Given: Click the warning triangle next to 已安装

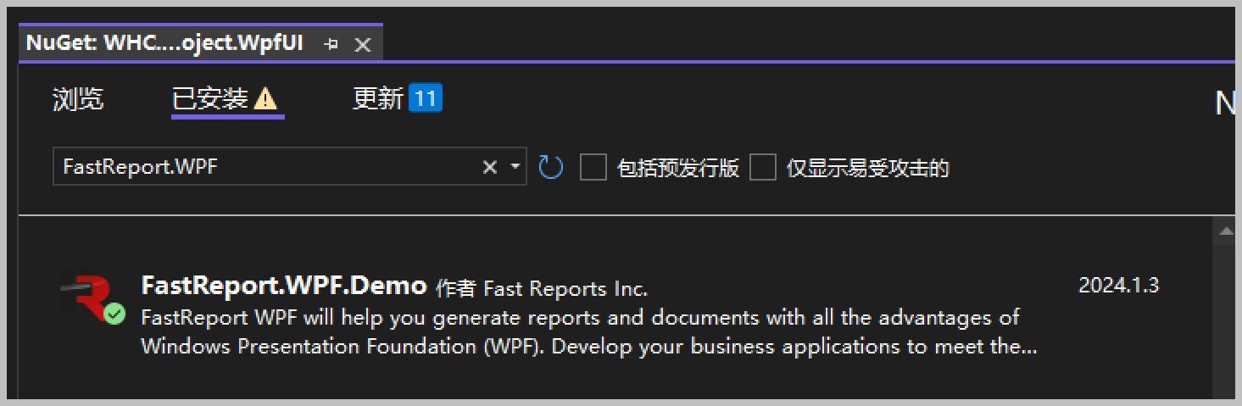Looking at the screenshot, I should (x=265, y=99).
